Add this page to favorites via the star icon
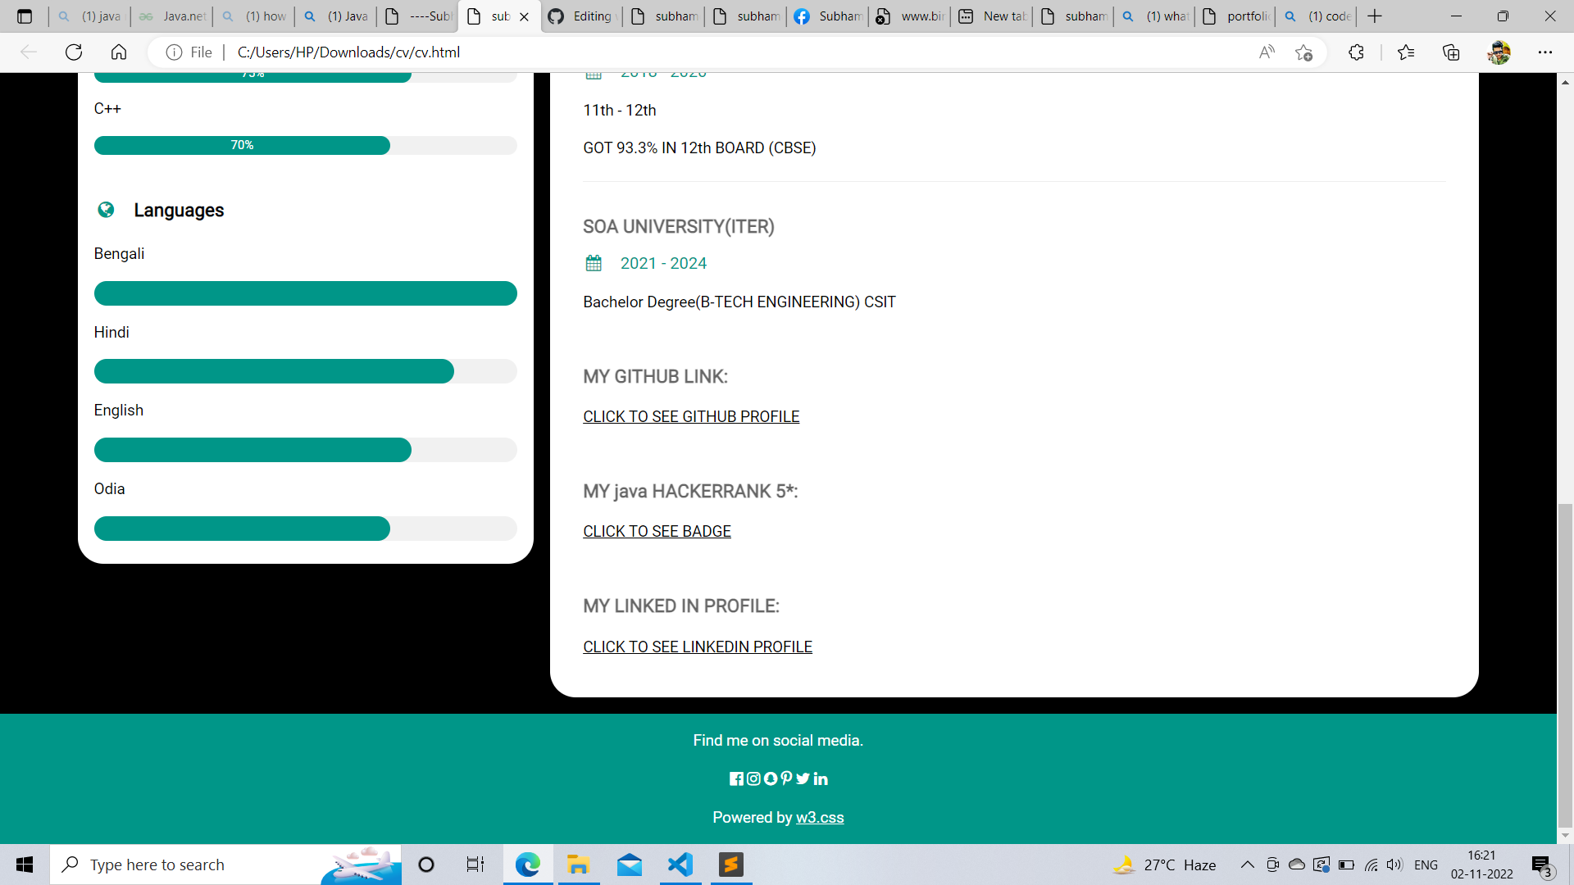Viewport: 1574px width, 885px height. pyautogui.click(x=1303, y=52)
